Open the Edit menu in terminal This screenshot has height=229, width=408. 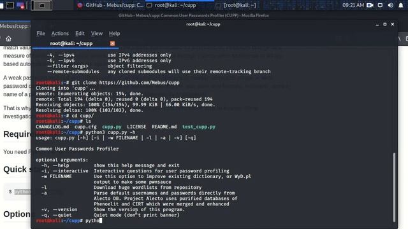tap(80, 33)
